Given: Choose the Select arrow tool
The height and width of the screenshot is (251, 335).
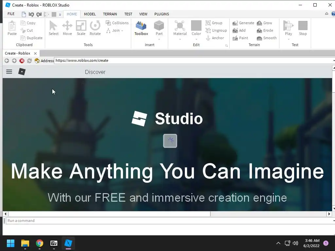Looking at the screenshot, I should (x=53, y=28).
